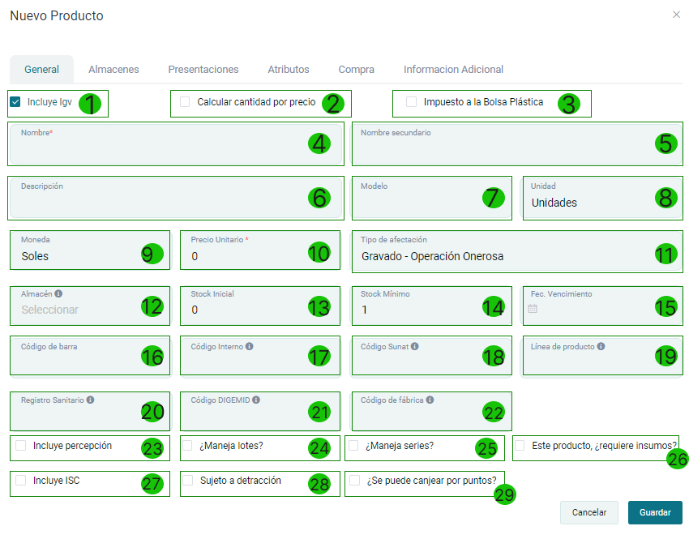Close the Nuevo Producto dialog
Viewport: 689px width, 539px height.
pyautogui.click(x=676, y=15)
